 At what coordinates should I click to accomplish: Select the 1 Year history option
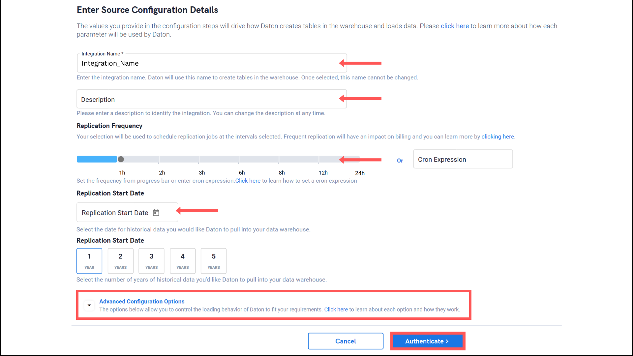[89, 261]
